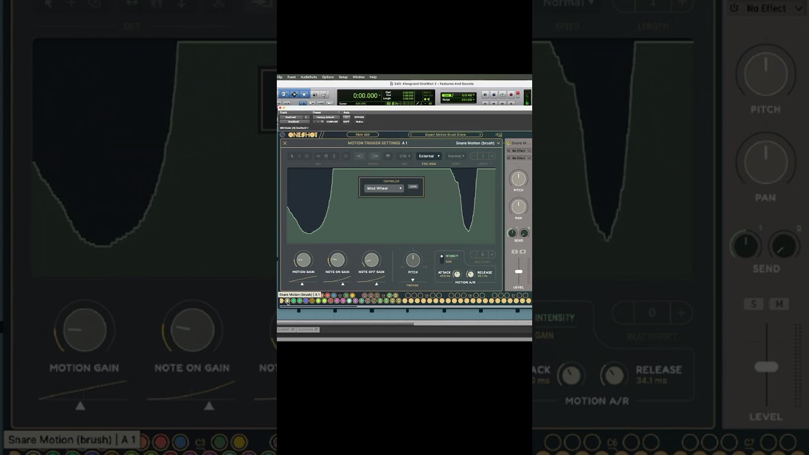Screen dimensions: 809x455
Task: Click the Send 1 knob
Action: point(513,233)
